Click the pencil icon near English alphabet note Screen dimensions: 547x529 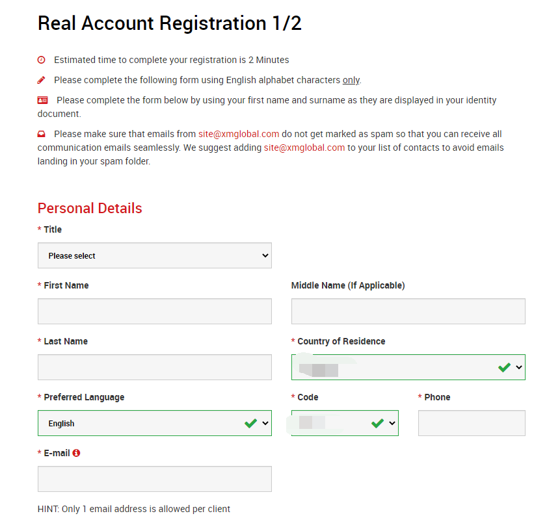[42, 80]
